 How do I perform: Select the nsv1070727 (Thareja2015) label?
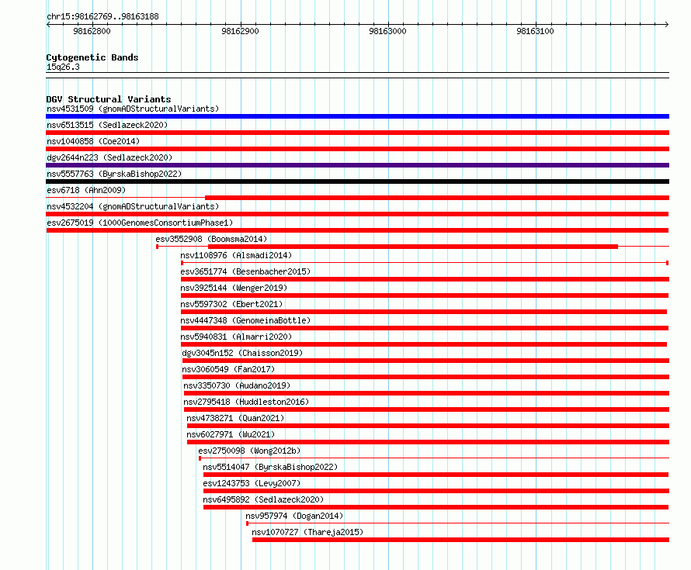pos(307,532)
